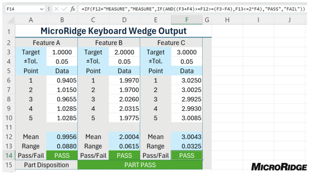Select row 1 header
The width and height of the screenshot is (310, 174).
pos(9,31)
